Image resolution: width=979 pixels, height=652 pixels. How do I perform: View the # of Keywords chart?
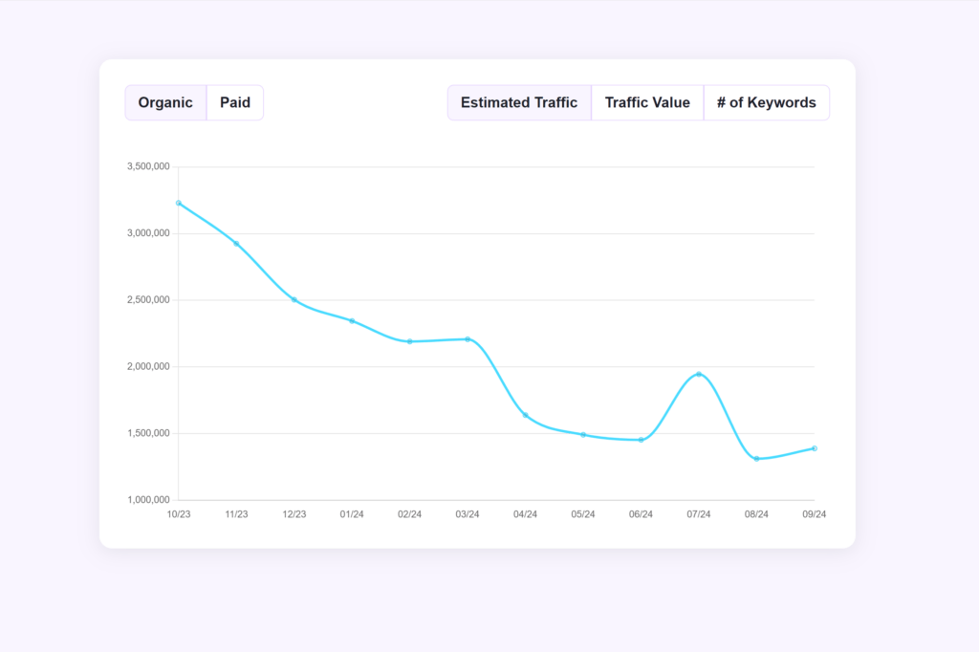coord(767,102)
